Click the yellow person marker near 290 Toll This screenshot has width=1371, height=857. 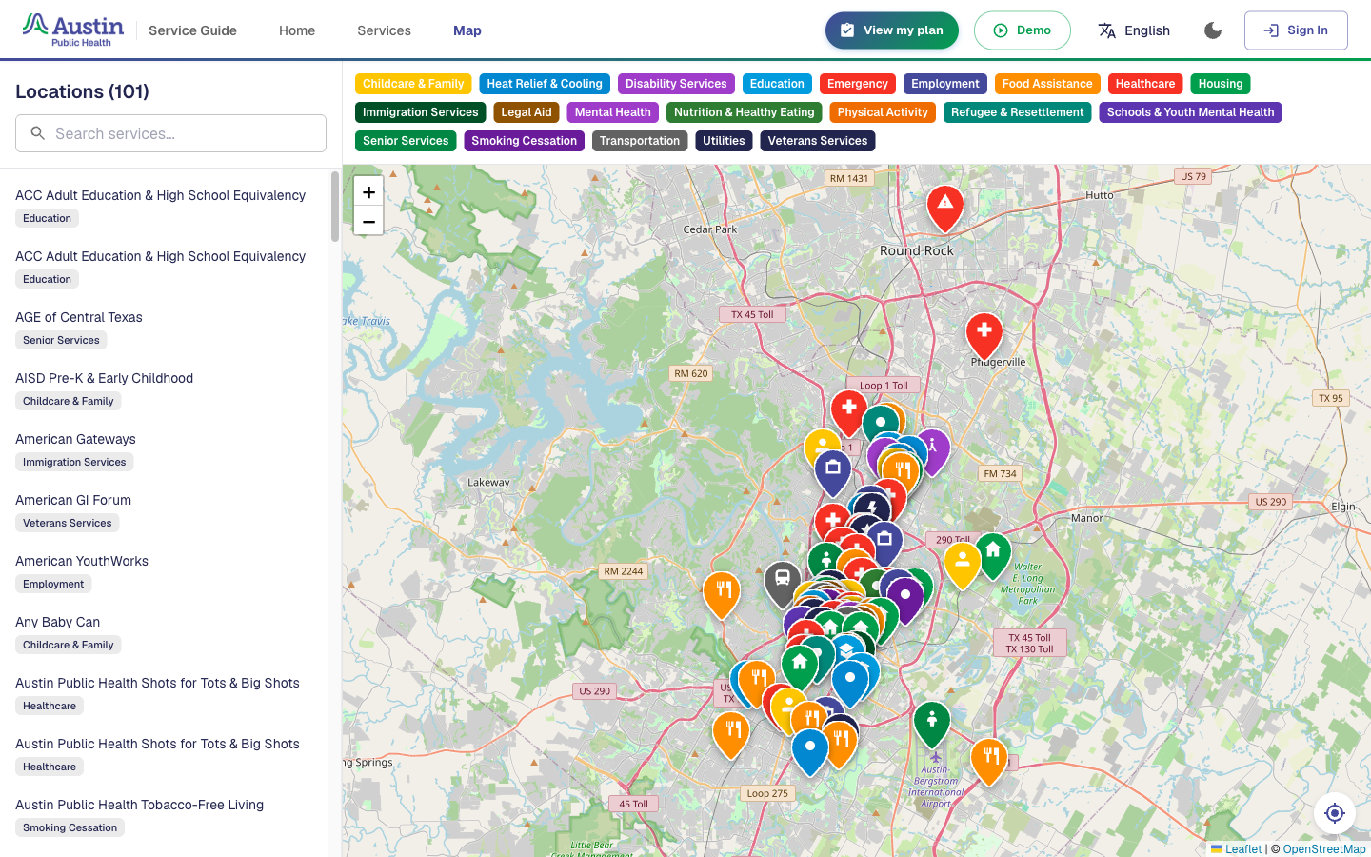click(963, 566)
